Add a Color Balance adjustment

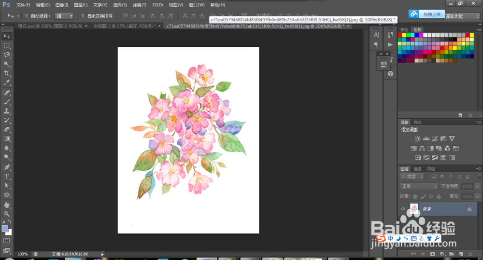pos(422,148)
